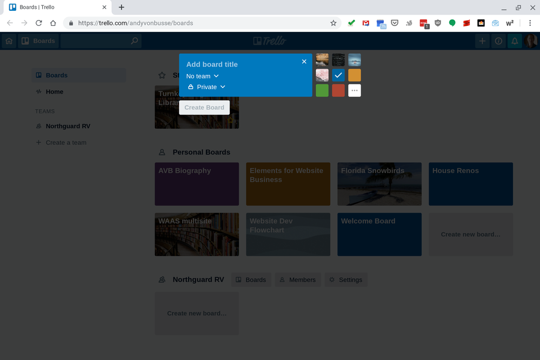This screenshot has width=540, height=360.
Task: Open Northguard RV Boards tab
Action: 251,280
